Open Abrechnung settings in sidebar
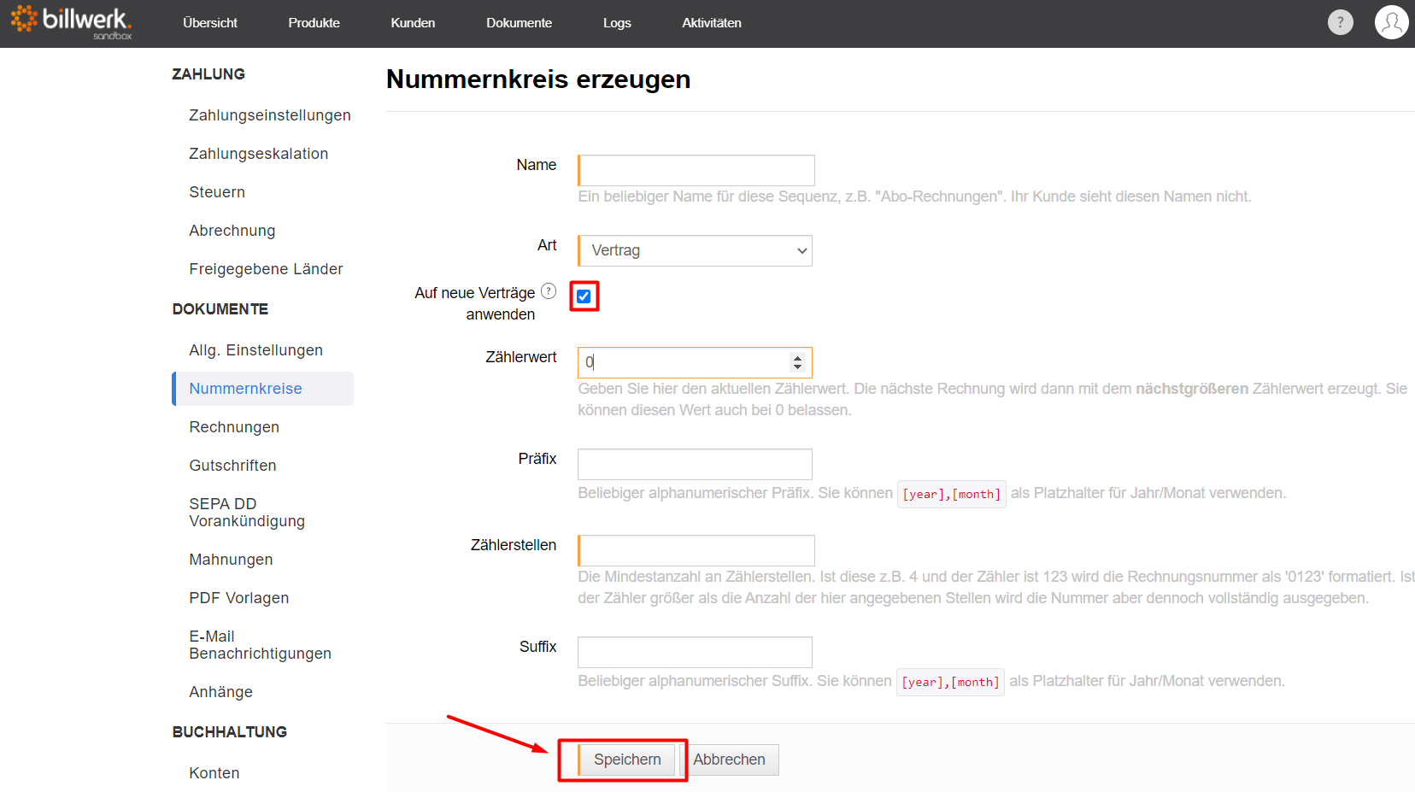 coord(232,231)
